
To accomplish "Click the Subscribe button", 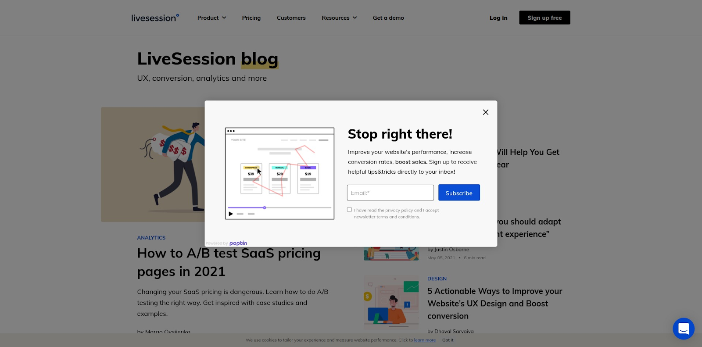I will (x=459, y=193).
